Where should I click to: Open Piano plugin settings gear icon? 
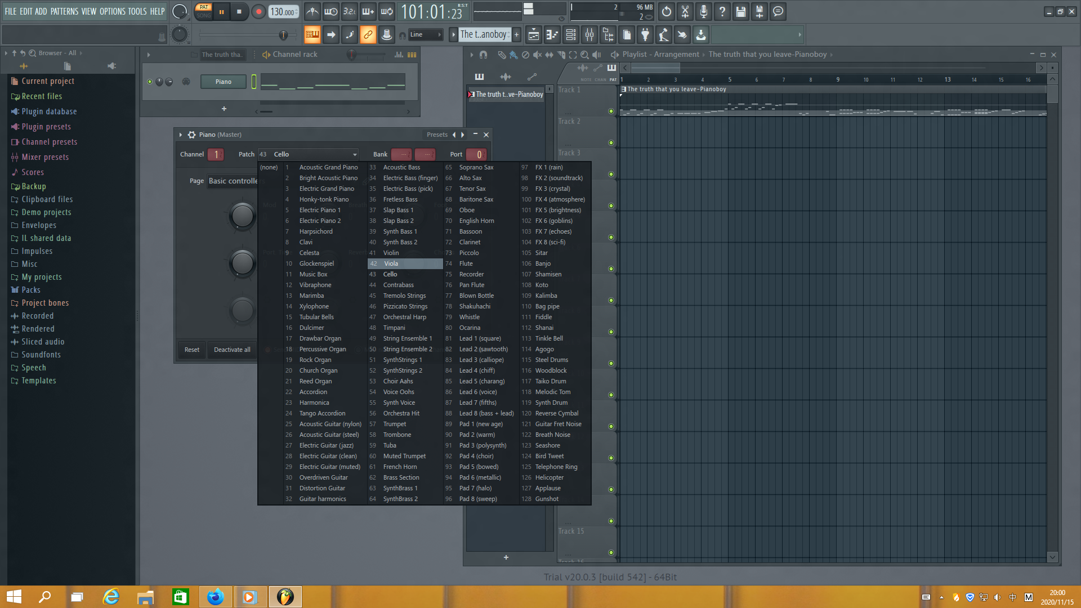point(191,135)
